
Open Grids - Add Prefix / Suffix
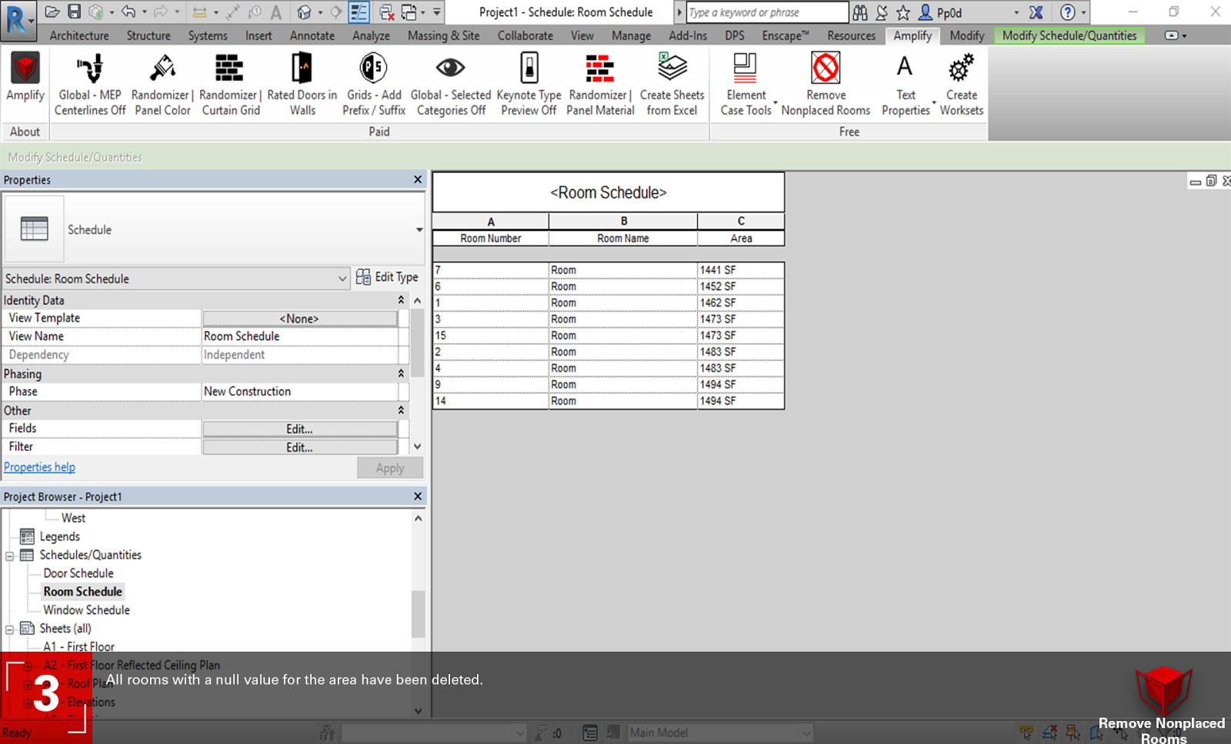click(x=373, y=81)
